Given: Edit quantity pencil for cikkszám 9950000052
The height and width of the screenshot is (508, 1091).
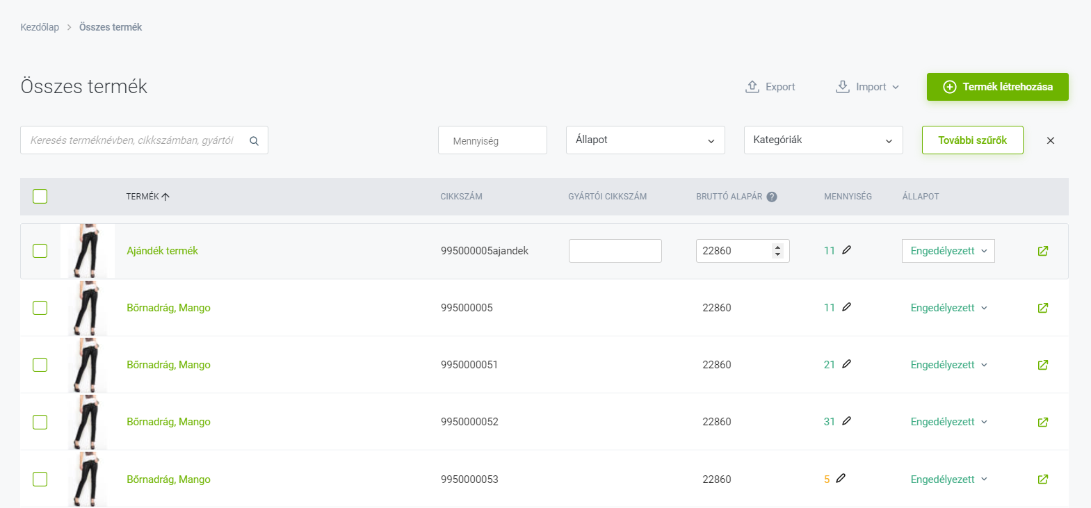Looking at the screenshot, I should tap(846, 421).
